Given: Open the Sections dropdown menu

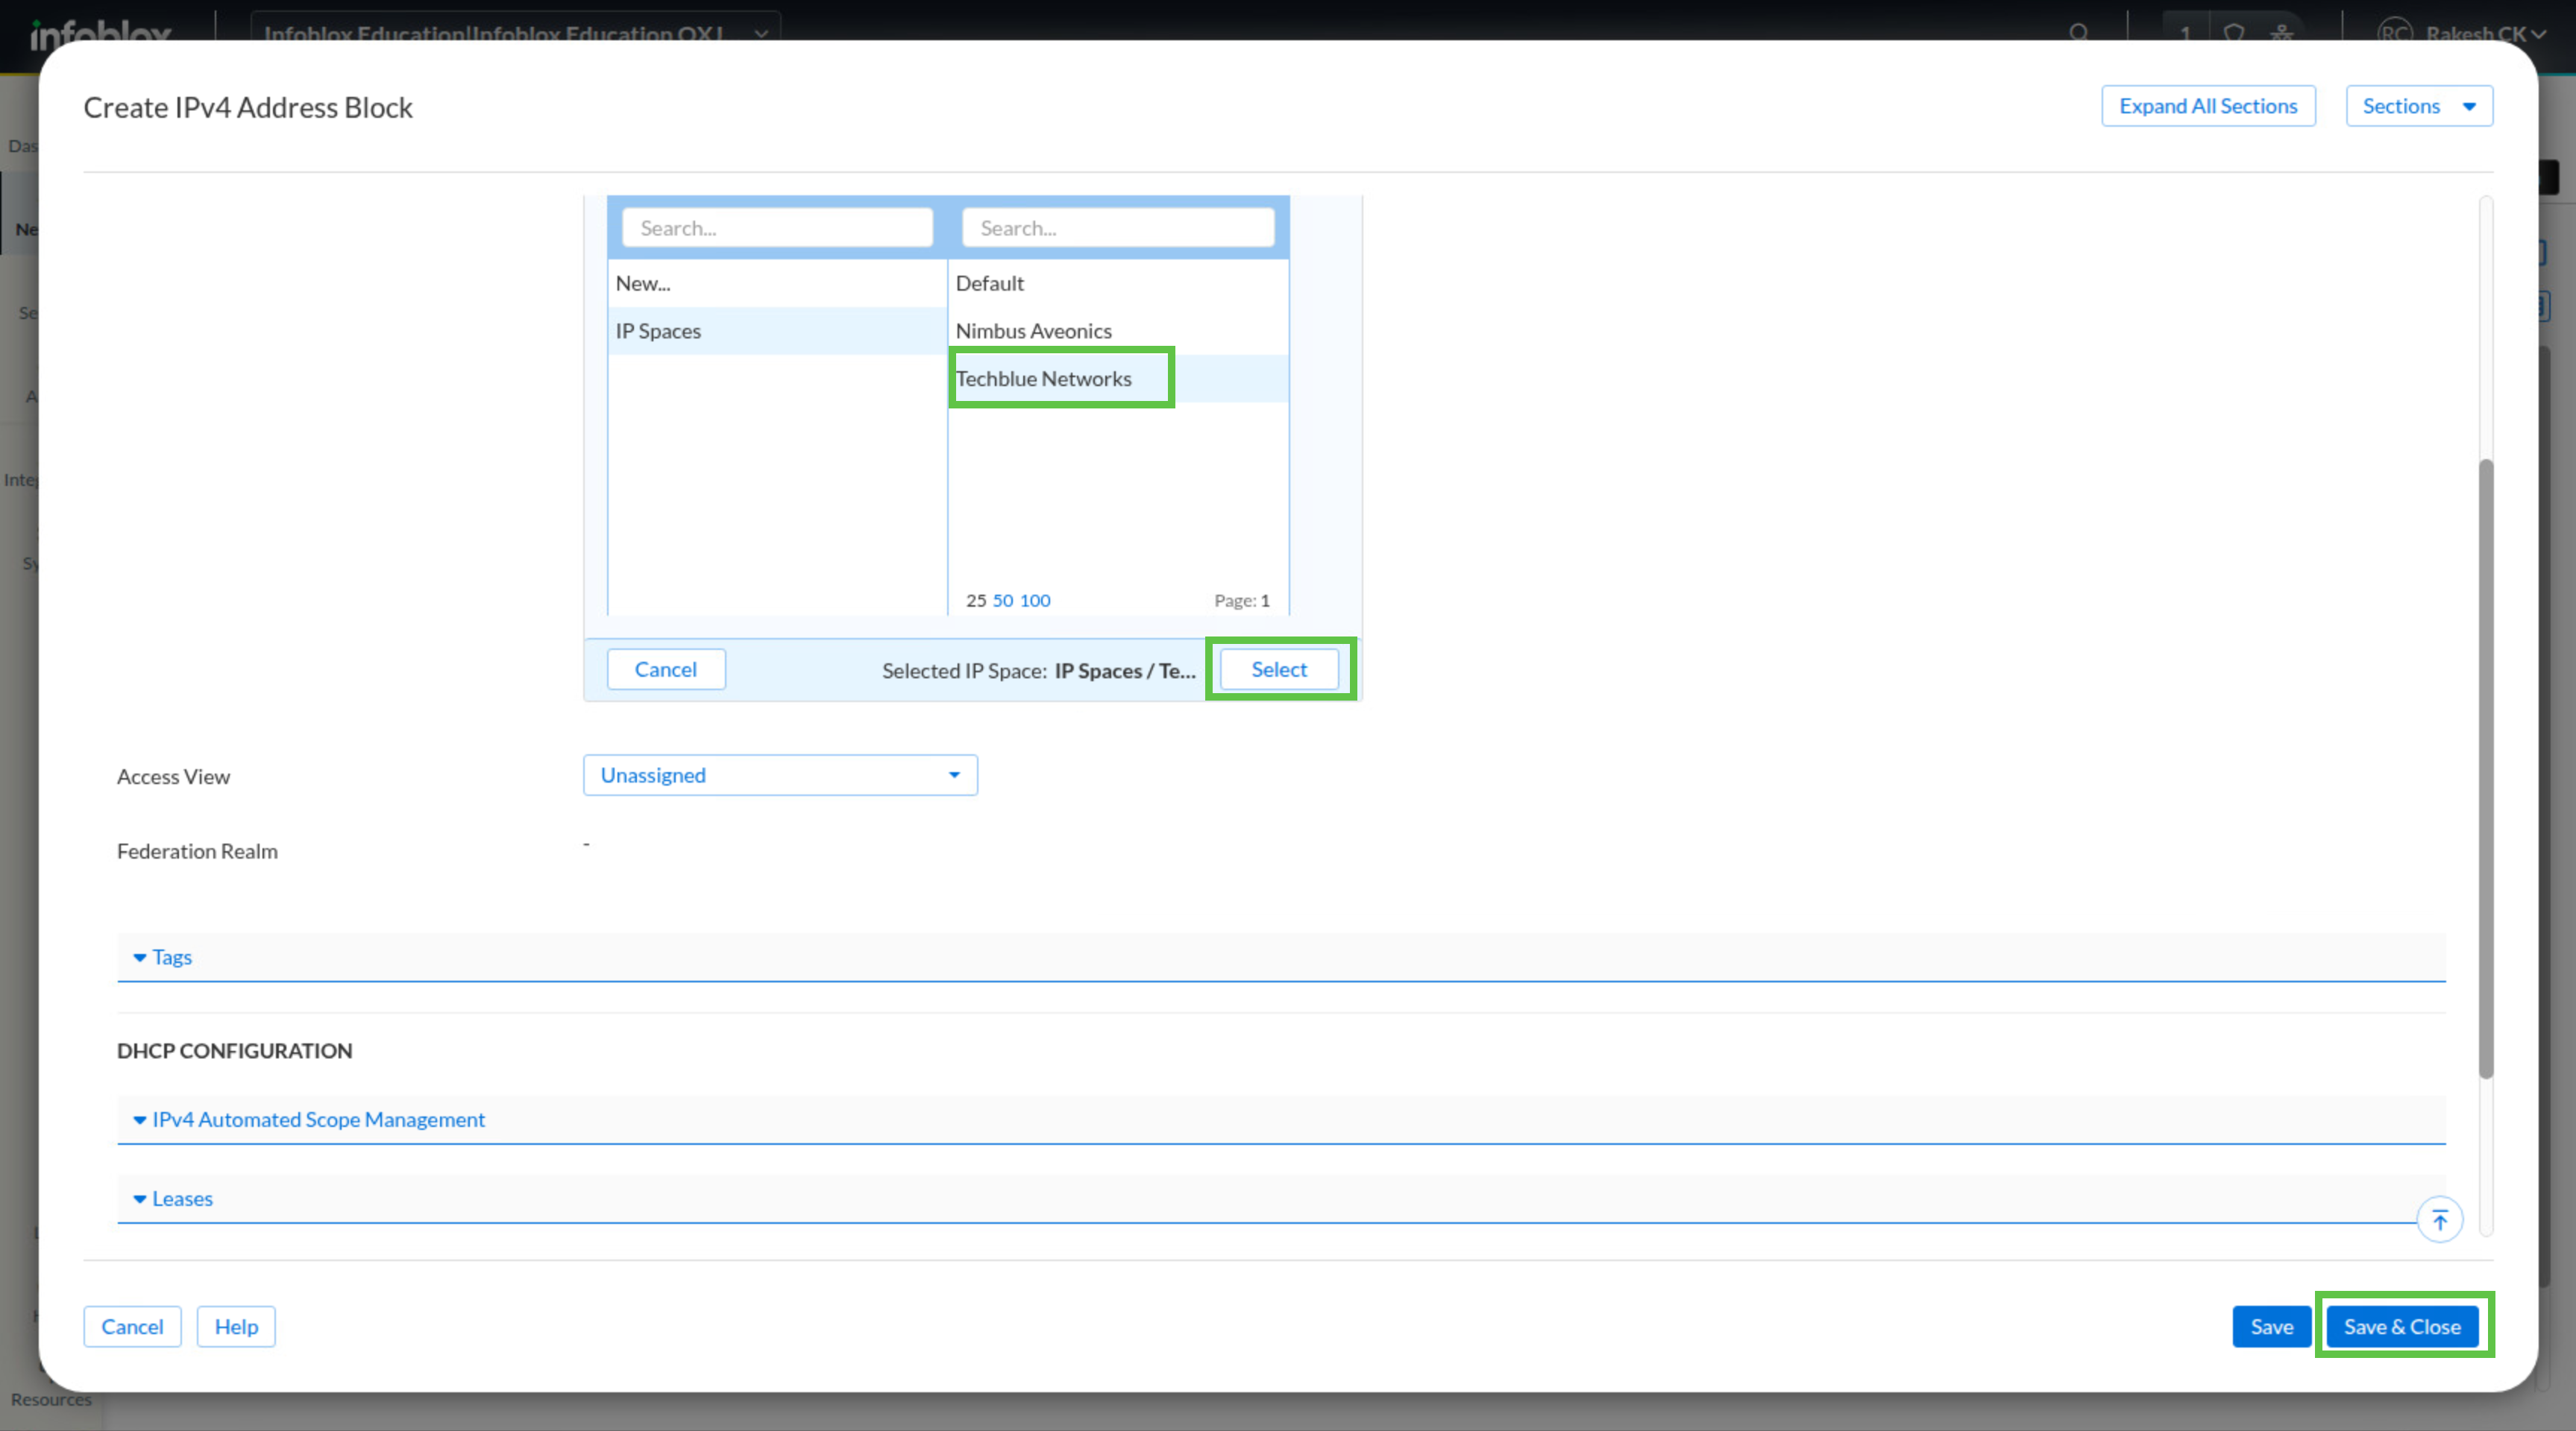Looking at the screenshot, I should pyautogui.click(x=2419, y=106).
